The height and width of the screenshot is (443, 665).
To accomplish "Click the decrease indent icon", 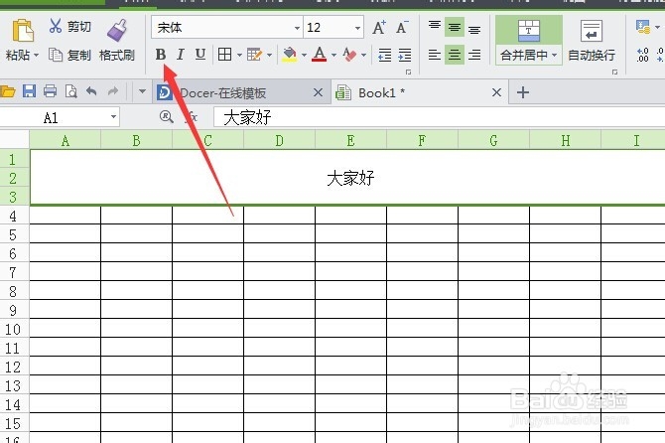I will coord(385,56).
